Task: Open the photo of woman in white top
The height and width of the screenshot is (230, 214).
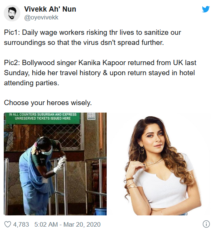Action: point(159,164)
